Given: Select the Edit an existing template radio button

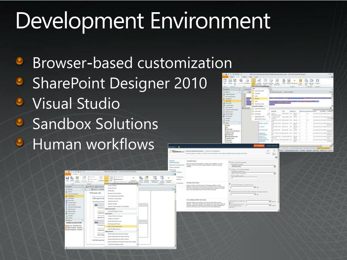Looking at the screenshot, I should tap(230, 162).
